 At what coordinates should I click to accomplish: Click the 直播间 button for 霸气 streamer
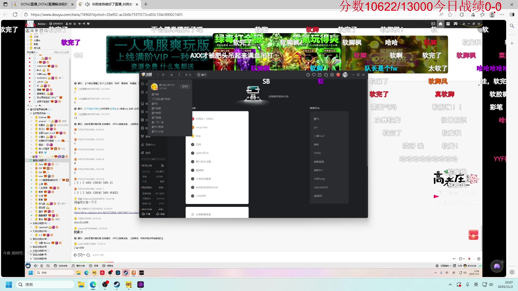[x=185, y=87]
